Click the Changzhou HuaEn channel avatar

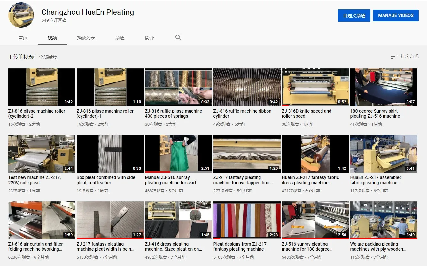coord(21,15)
